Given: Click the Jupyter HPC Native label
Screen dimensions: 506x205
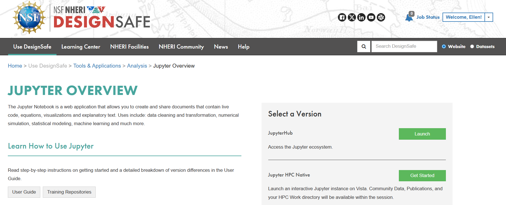Looking at the screenshot, I should 289,175.
